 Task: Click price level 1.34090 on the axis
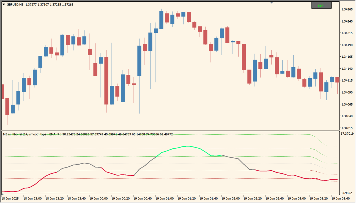pos(347,92)
